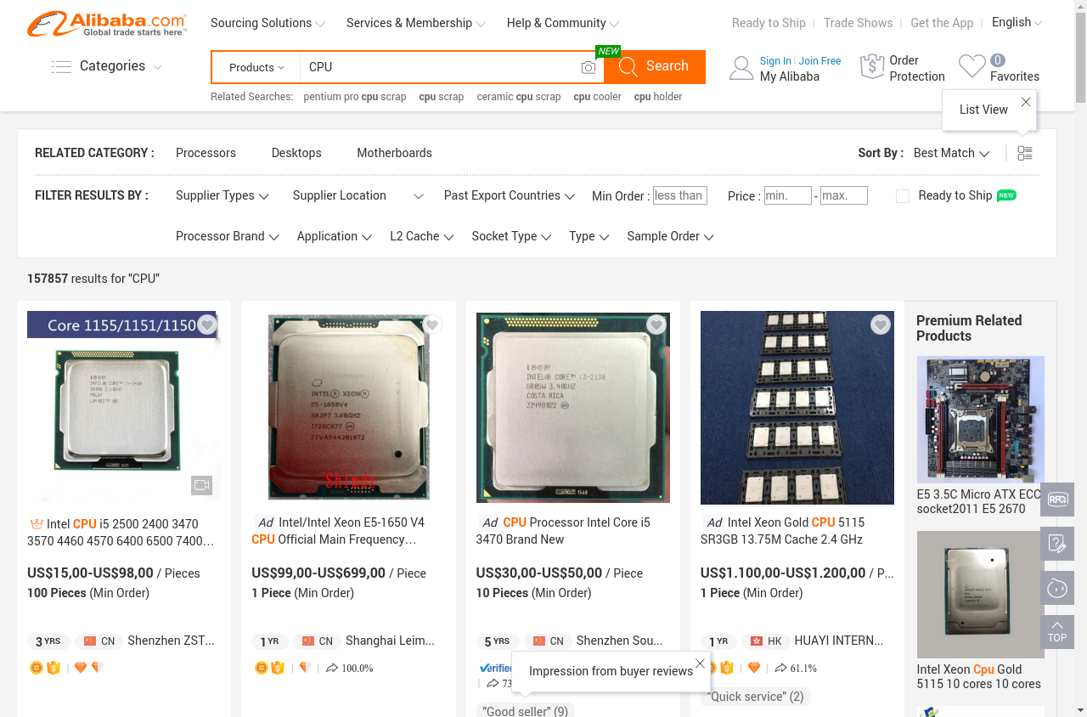1087x717 pixels.
Task: Close the buyer reviews impression popup
Action: pos(700,663)
